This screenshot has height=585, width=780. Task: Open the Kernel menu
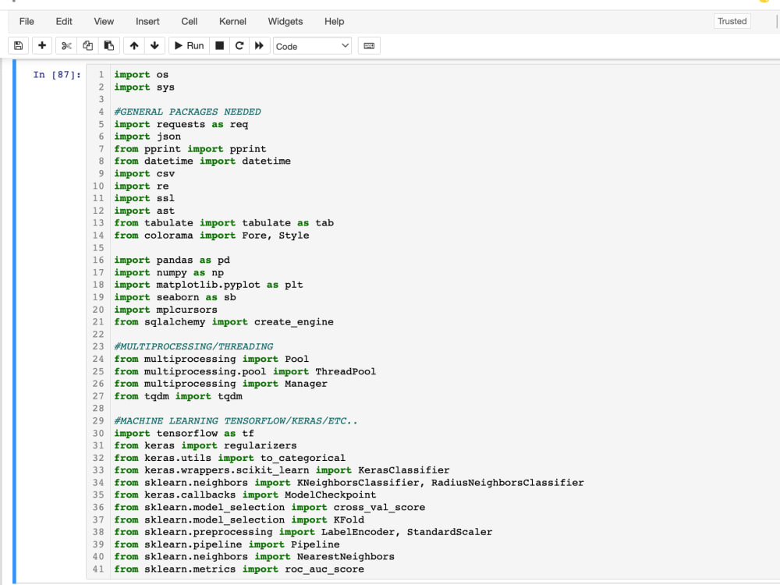tap(232, 21)
